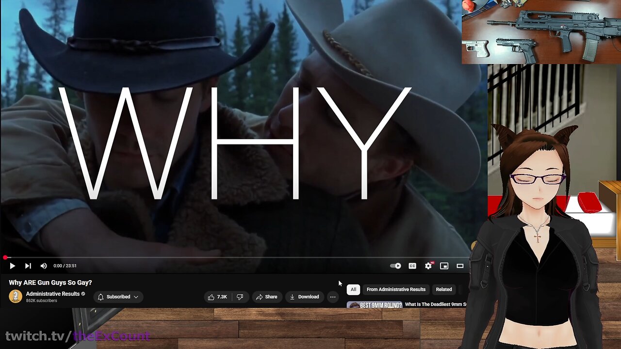Select From Administrative Results filter chip

click(x=396, y=289)
